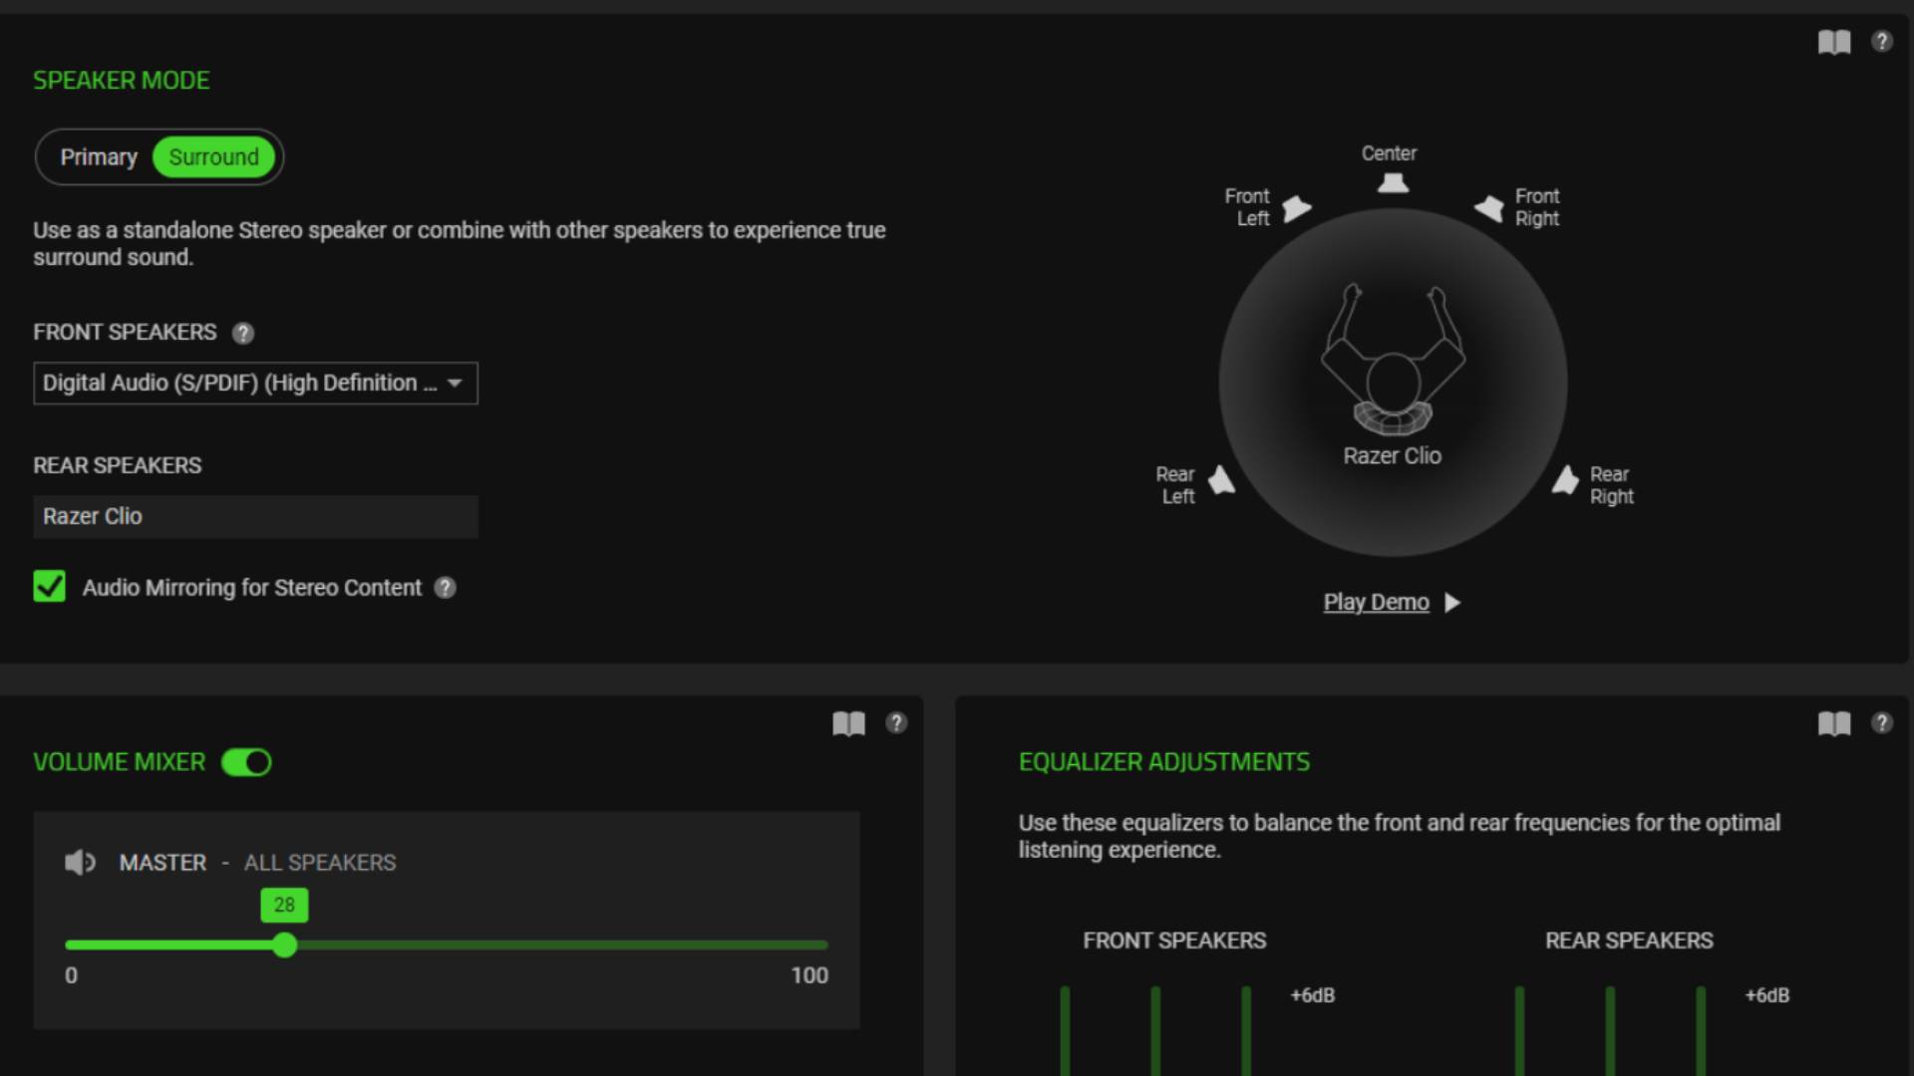This screenshot has height=1076, width=1914.
Task: Open the Front Speakers device dropdown
Action: [255, 384]
